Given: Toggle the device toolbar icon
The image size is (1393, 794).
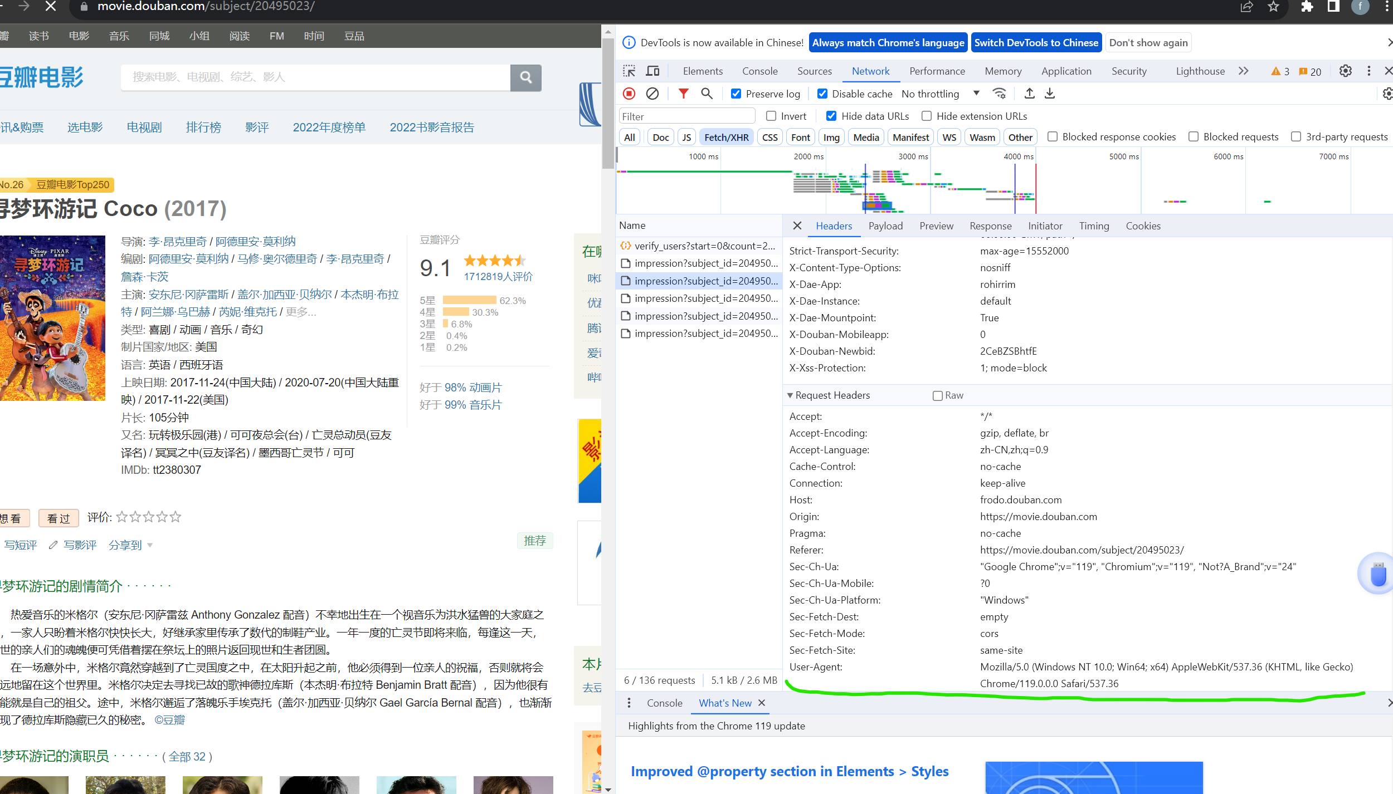Looking at the screenshot, I should [652, 71].
